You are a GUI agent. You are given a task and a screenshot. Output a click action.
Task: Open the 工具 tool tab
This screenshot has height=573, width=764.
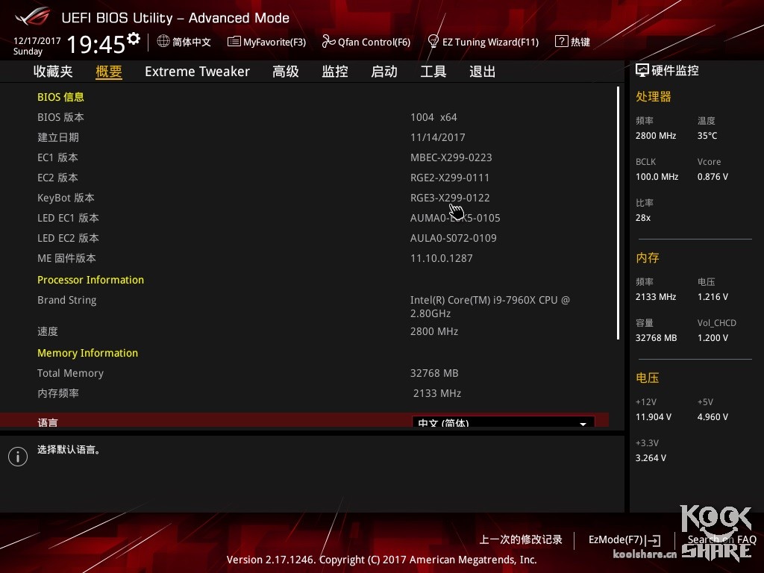click(433, 72)
